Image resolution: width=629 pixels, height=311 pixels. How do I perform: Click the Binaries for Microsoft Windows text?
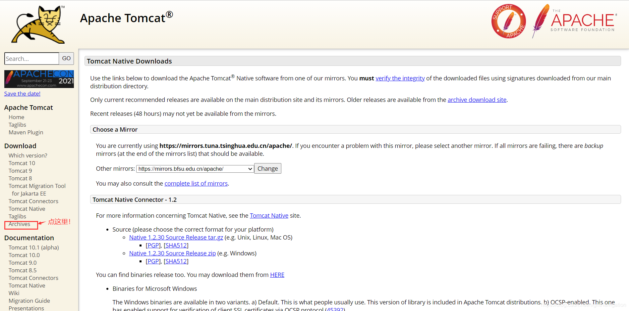(x=155, y=289)
